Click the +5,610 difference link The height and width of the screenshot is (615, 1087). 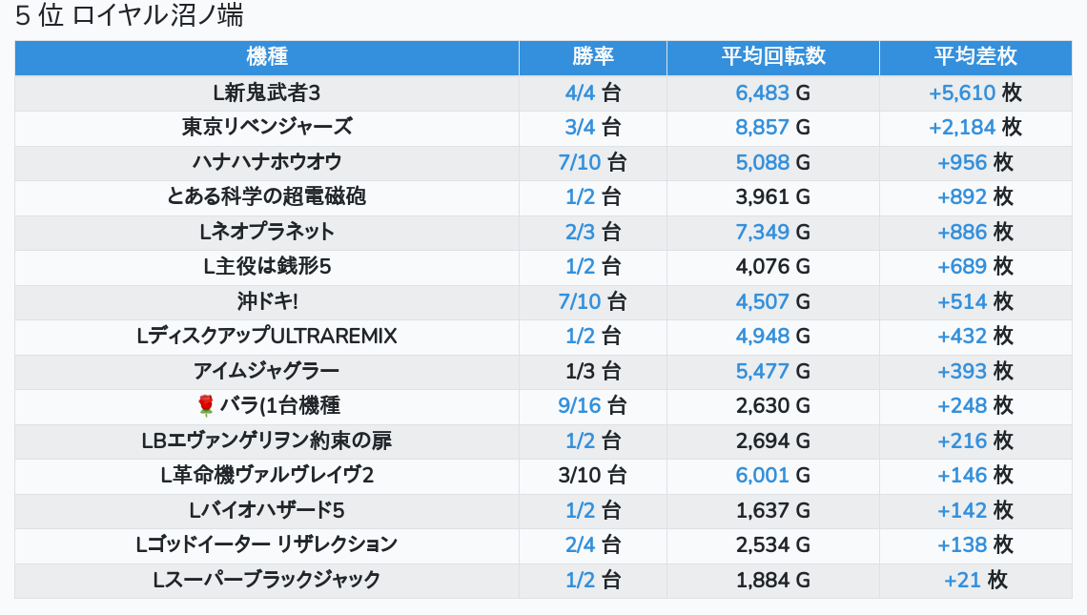pos(962,92)
